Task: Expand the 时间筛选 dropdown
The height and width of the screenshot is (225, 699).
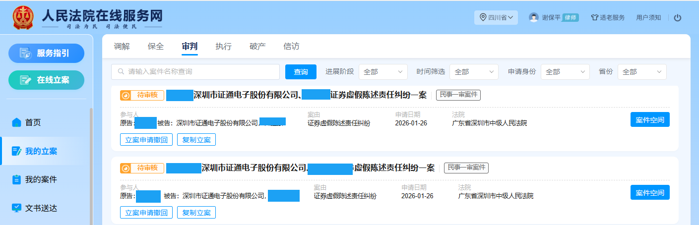Action: (x=474, y=72)
